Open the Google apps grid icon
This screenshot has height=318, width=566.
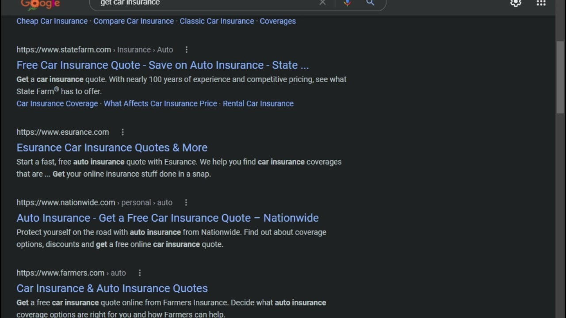[541, 4]
